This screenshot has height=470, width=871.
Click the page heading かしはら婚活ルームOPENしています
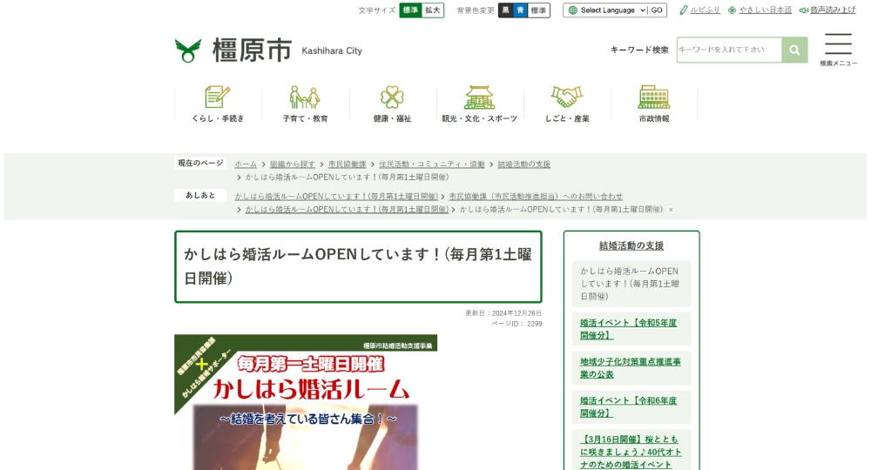coord(358,266)
